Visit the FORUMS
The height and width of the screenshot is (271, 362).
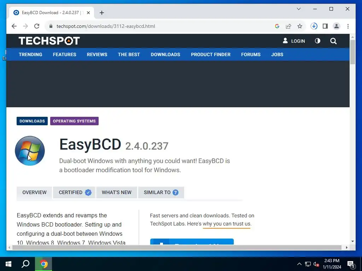coord(251,55)
